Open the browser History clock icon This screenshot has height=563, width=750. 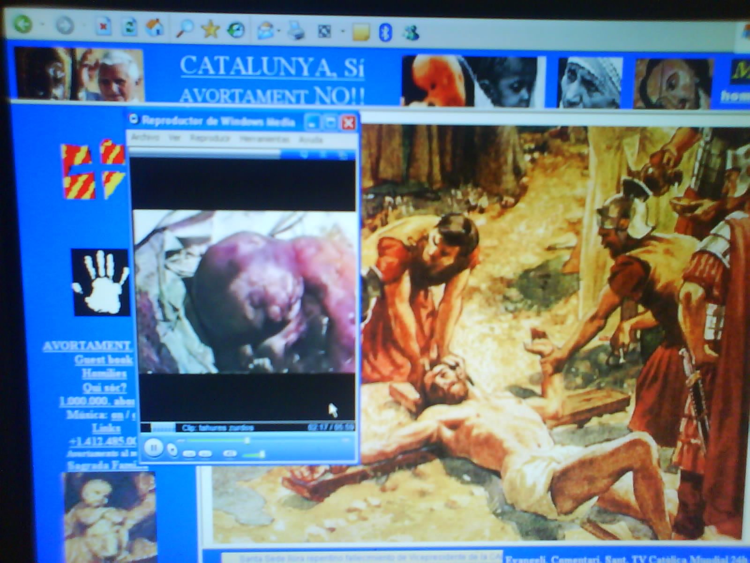click(x=236, y=30)
